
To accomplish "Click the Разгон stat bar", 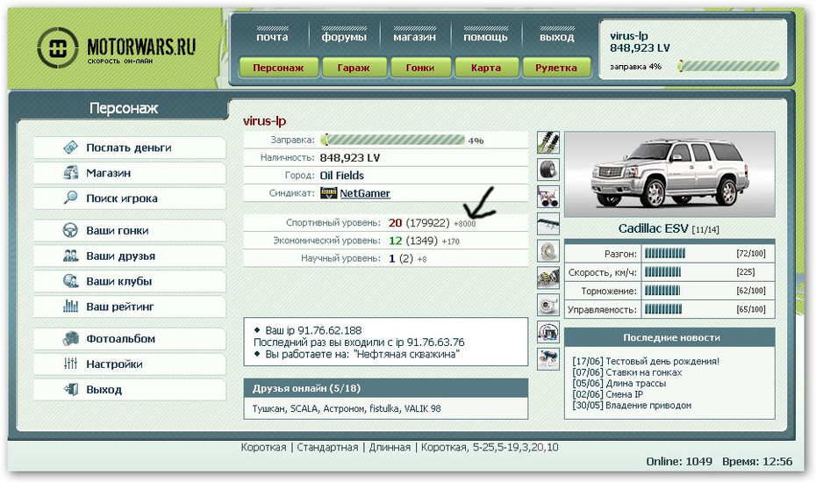I will coord(664,253).
